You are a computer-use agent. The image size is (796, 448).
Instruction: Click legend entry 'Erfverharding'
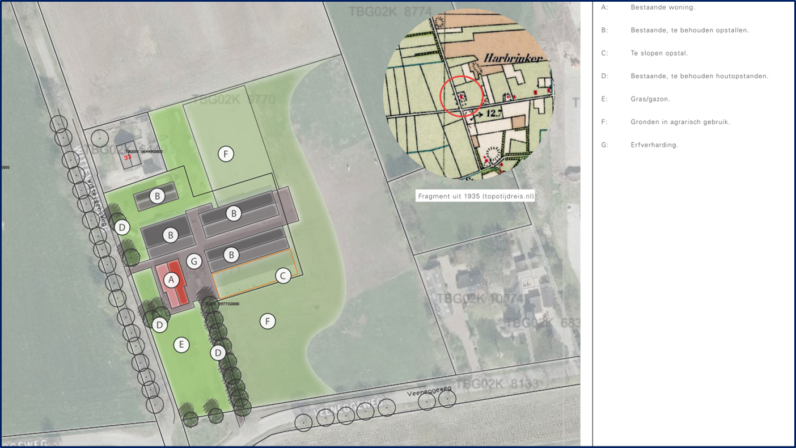[x=654, y=145]
